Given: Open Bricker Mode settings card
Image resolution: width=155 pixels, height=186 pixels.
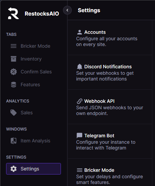Looking at the screenshot, I should [110, 172].
